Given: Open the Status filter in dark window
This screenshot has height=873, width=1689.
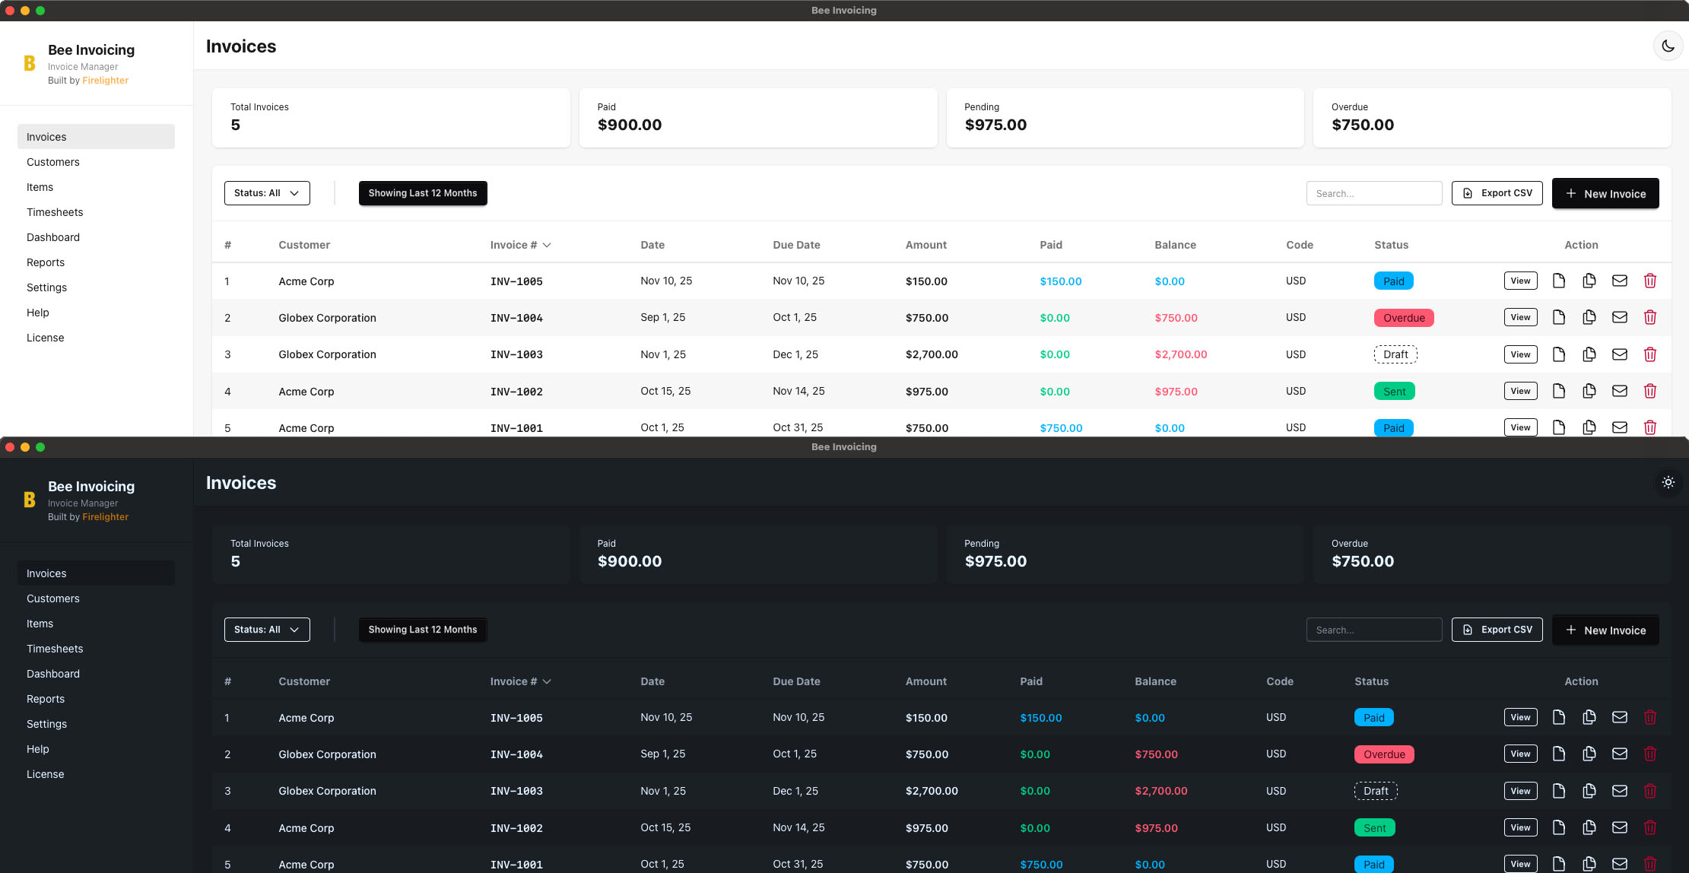Looking at the screenshot, I should [267, 629].
